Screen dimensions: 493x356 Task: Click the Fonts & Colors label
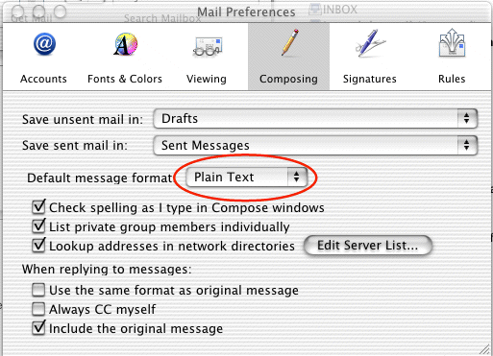point(125,79)
